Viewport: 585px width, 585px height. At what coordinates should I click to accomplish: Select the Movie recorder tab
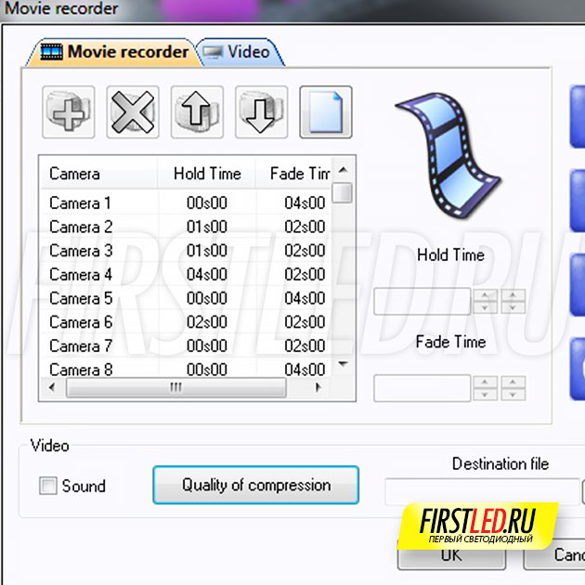point(116,52)
